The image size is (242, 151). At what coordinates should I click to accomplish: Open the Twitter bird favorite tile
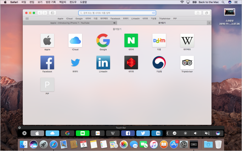click(75, 63)
